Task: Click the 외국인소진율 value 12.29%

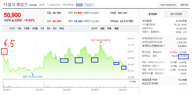Action: (182, 46)
